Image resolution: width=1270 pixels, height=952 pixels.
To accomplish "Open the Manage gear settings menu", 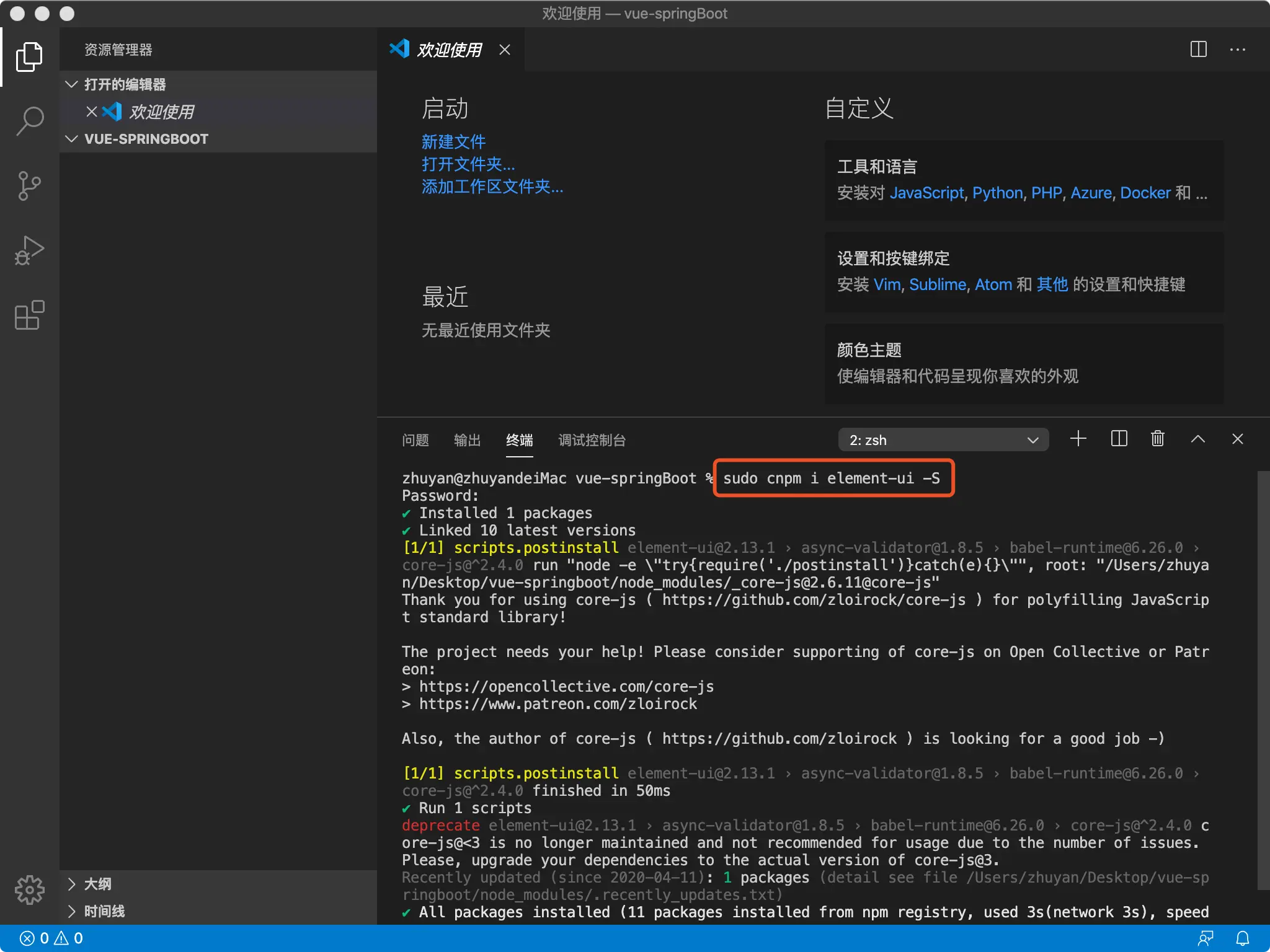I will coord(30,890).
